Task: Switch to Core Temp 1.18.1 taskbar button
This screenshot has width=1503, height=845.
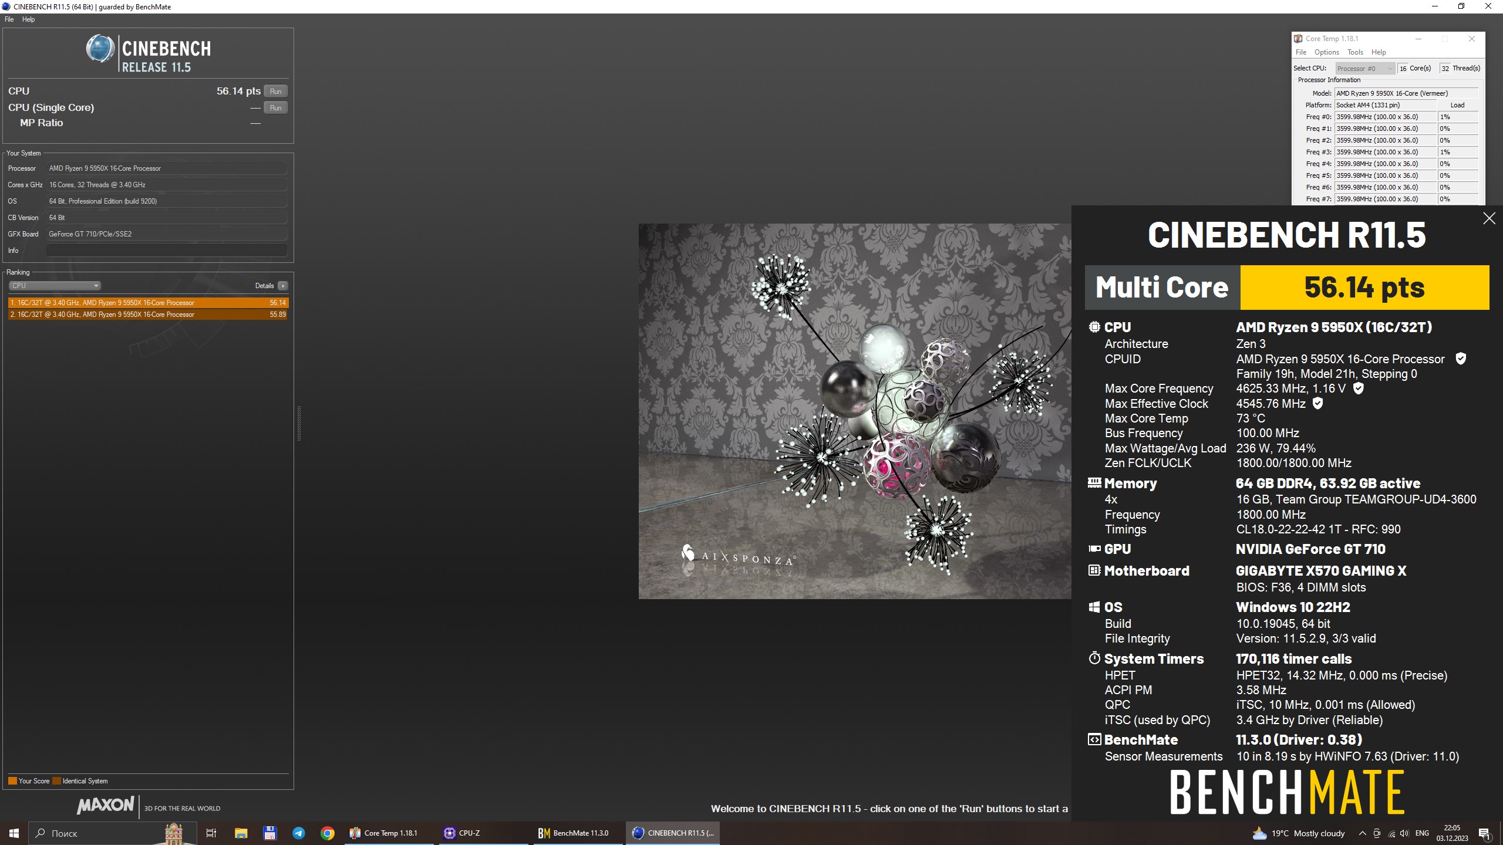Action: [390, 833]
